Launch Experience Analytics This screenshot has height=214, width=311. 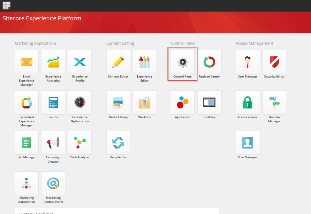pos(53,62)
